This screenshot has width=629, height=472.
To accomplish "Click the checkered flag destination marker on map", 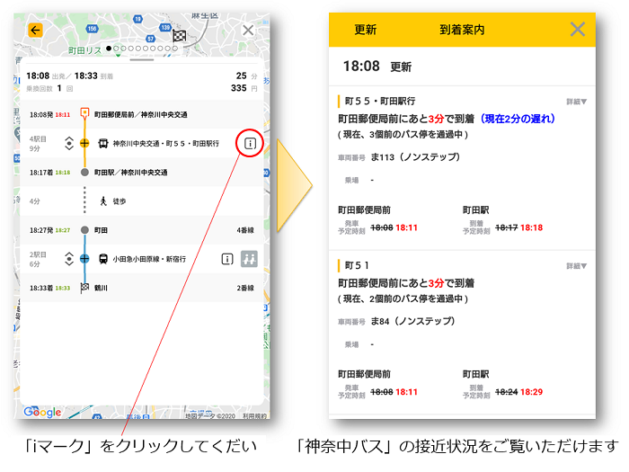I will [179, 36].
